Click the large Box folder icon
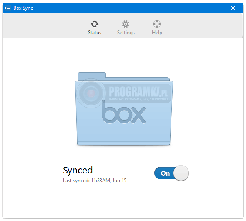The width and height of the screenshot is (246, 221). click(x=124, y=108)
